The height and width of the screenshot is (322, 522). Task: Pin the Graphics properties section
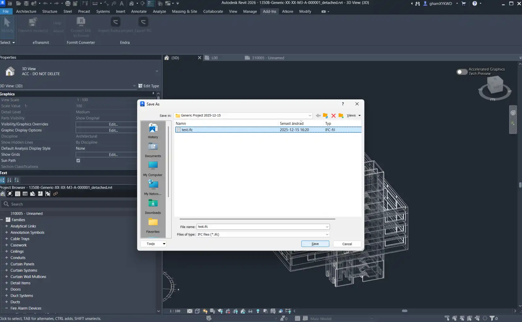click(153, 93)
